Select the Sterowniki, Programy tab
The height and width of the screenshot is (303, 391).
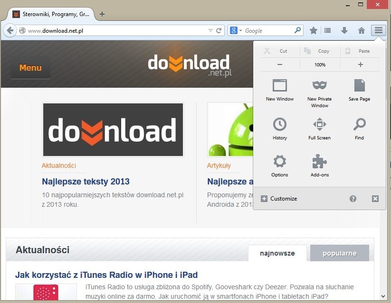pos(51,14)
